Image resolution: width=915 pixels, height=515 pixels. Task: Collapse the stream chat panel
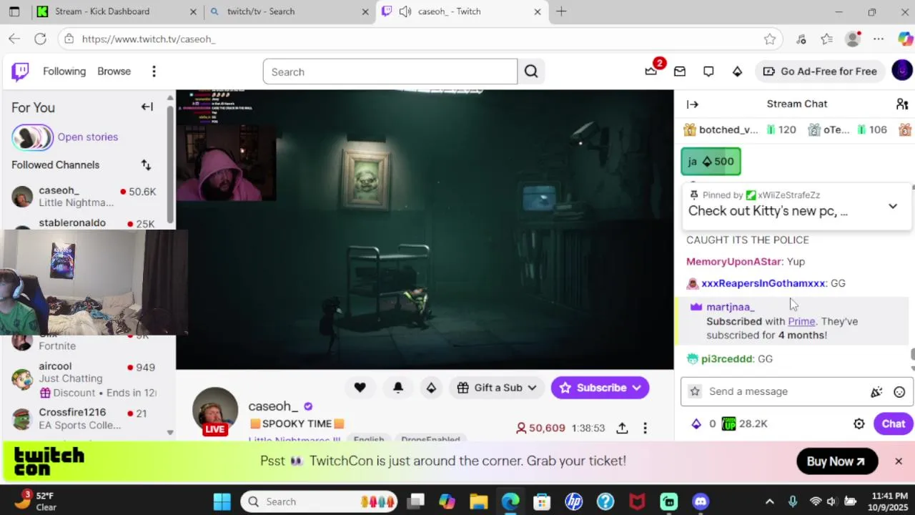(693, 104)
